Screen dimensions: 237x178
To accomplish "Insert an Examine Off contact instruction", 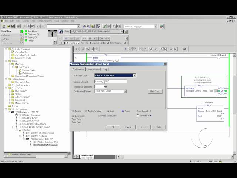I will pos(90,39).
